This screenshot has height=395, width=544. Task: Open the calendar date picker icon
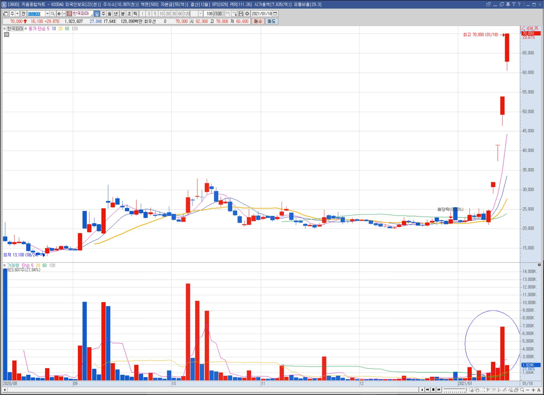[275, 14]
